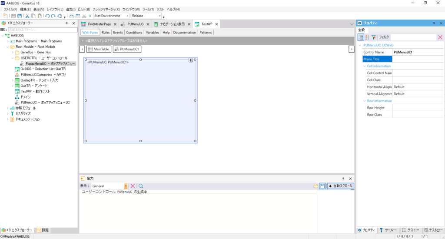Open the ツール(T) menu

pyautogui.click(x=148, y=10)
